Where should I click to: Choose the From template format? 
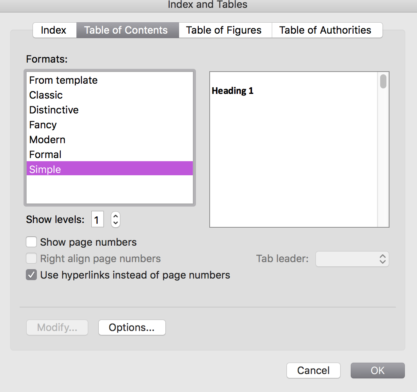(63, 80)
